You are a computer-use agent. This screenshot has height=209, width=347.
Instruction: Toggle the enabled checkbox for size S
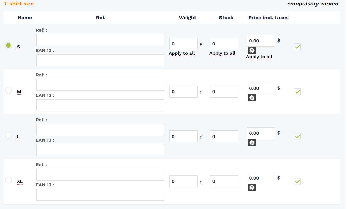(297, 47)
